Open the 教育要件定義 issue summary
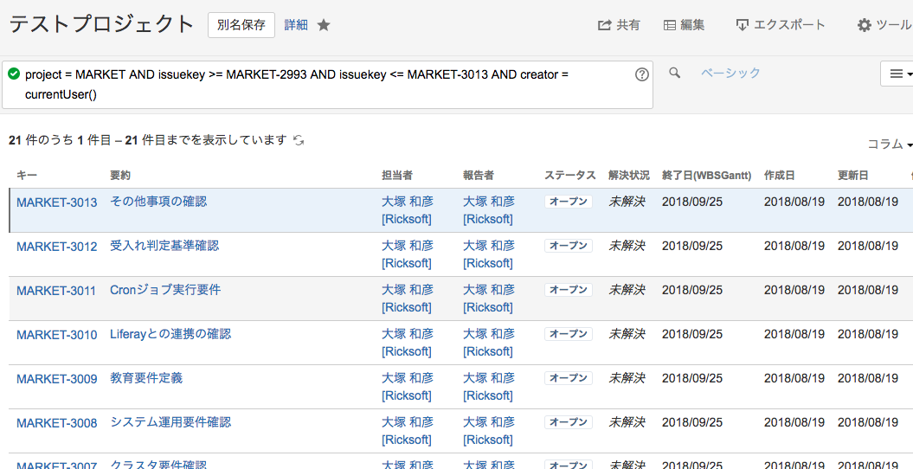This screenshot has height=469, width=913. [x=146, y=378]
